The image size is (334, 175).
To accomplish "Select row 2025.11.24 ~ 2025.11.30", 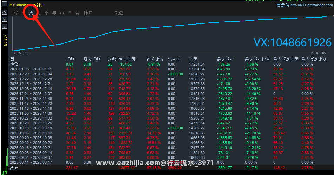I will coord(31,99).
